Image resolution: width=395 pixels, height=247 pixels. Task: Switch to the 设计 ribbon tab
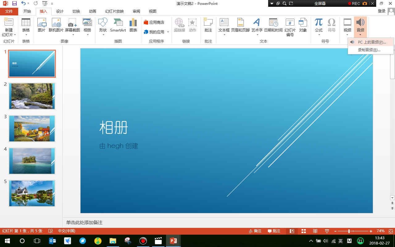pos(60,11)
